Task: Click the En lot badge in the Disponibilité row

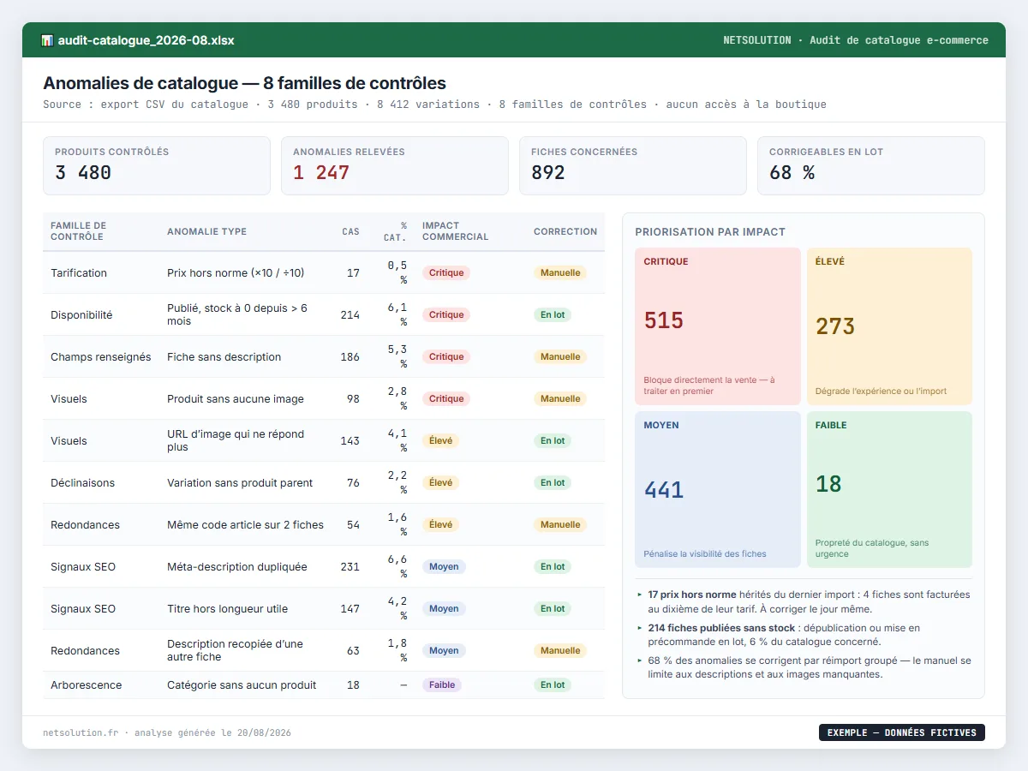Action: tap(553, 314)
